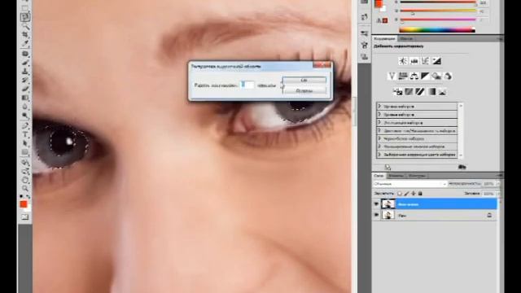The image size is (521, 293).
Task: Switch to the Masks tab
Action: click(x=406, y=39)
